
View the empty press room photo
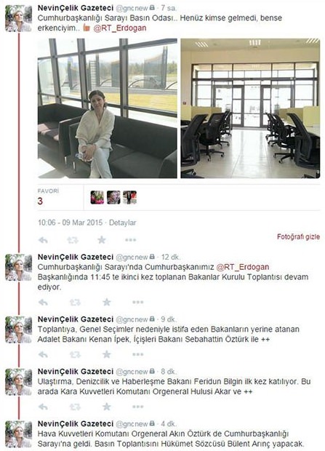tap(250, 108)
